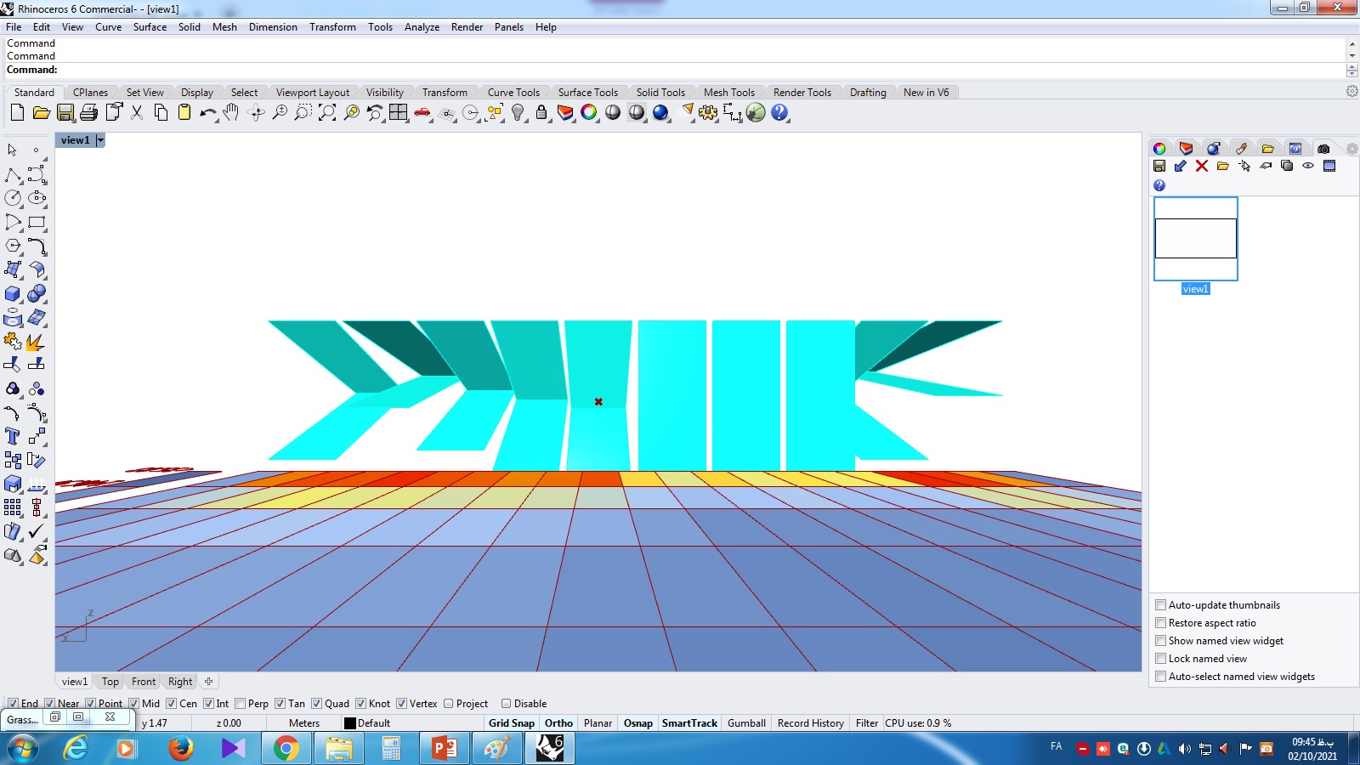Image resolution: width=1360 pixels, height=765 pixels.
Task: Switch to the Mesh Tools toolbar tab
Action: 729,93
